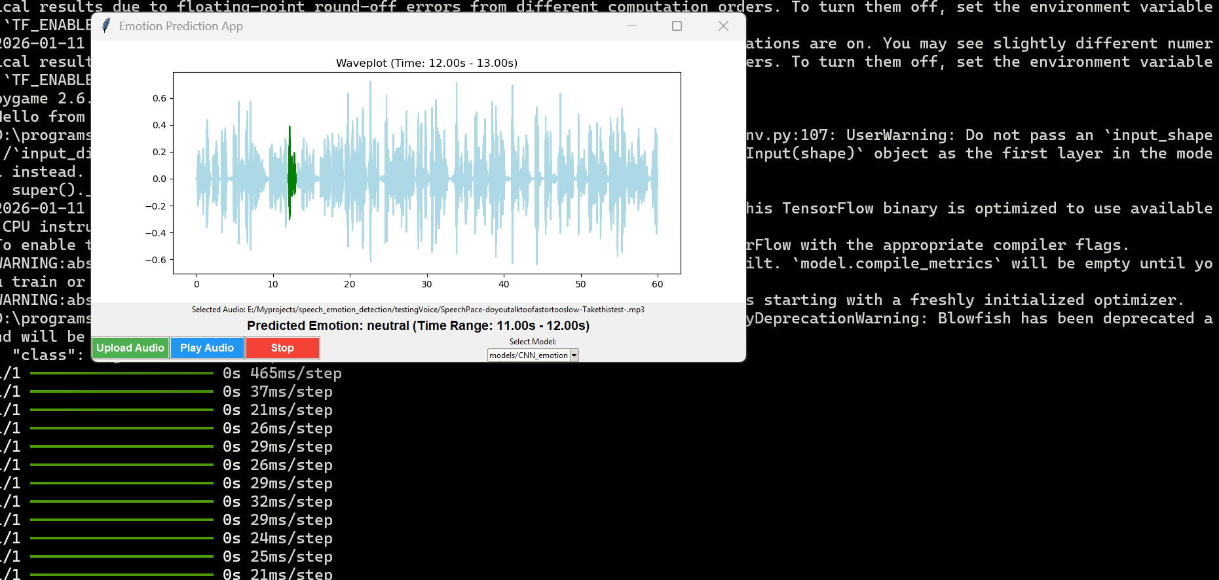
Task: Click the Emotion Prediction App title text
Action: (181, 26)
